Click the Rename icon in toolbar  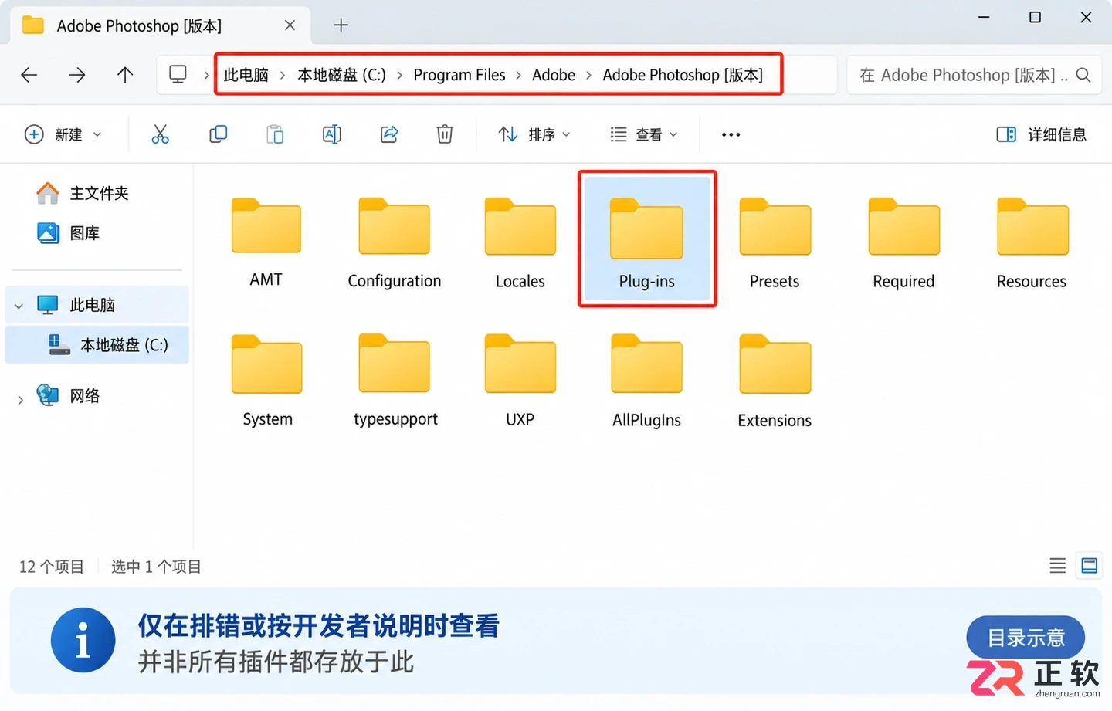pos(331,134)
